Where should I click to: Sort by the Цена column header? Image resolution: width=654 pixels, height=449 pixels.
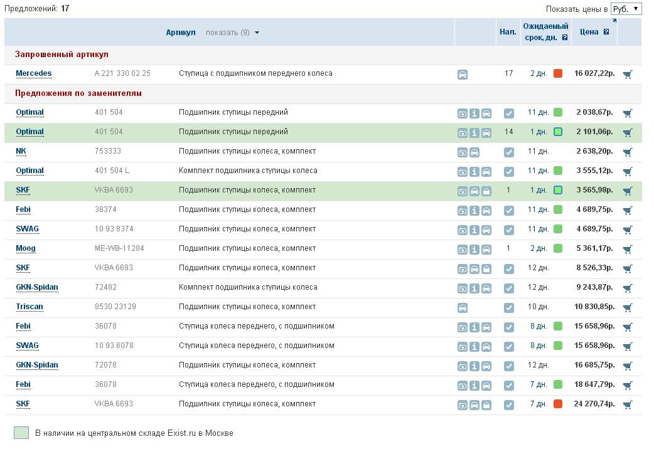point(589,32)
